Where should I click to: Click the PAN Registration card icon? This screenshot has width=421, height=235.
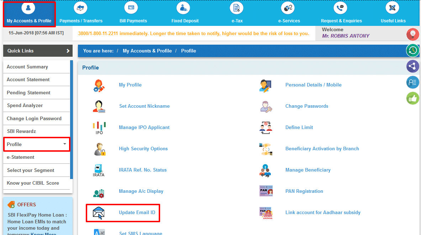[266, 191]
